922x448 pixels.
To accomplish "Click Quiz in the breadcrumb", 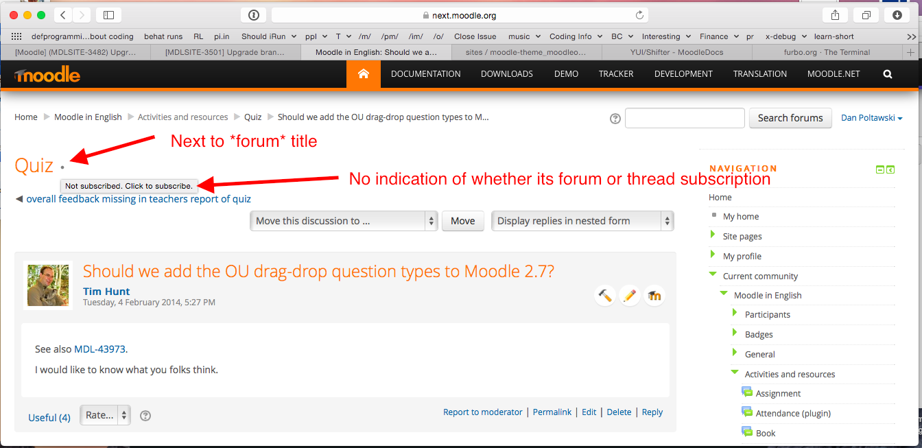I will tap(253, 117).
